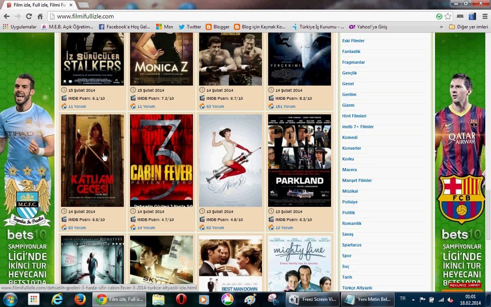Select the Romantik category
491x307 pixels.
pyautogui.click(x=352, y=223)
